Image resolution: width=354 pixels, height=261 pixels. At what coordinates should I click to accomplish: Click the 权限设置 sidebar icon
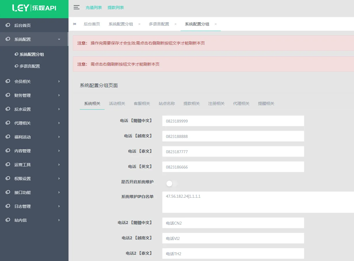pyautogui.click(x=8, y=178)
